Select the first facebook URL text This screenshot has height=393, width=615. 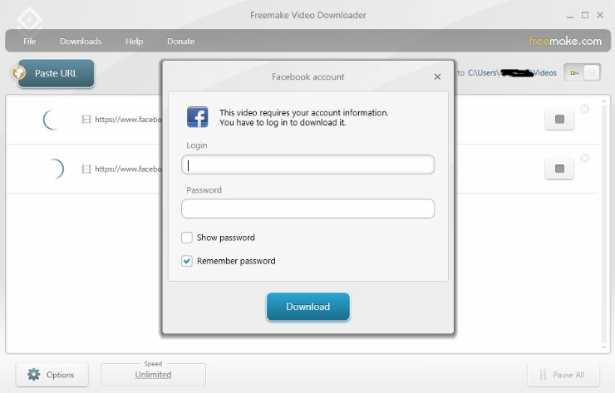click(128, 120)
